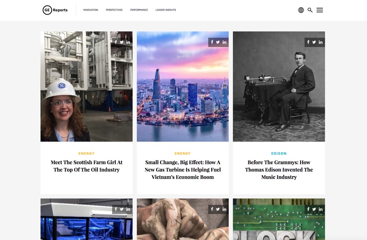Viewport: 367px width, 240px height.
Task: Share muddy hands article on Twitter
Action: (218, 209)
